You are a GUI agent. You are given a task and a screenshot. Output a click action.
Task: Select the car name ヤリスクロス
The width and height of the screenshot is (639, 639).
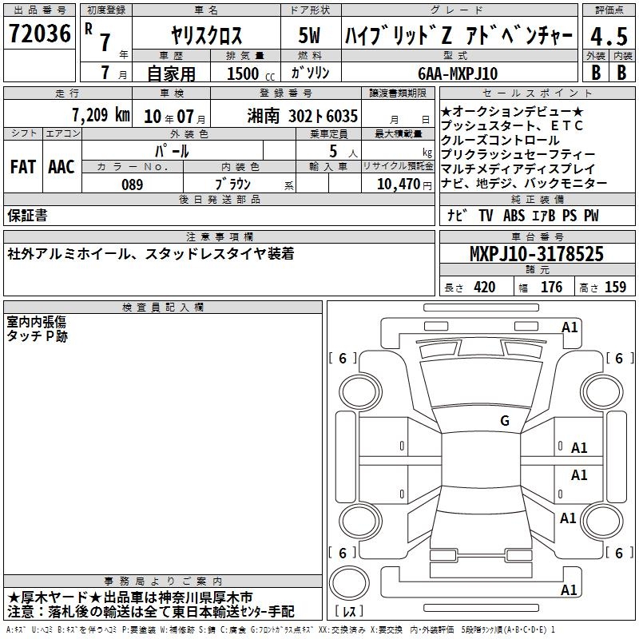pos(206,35)
